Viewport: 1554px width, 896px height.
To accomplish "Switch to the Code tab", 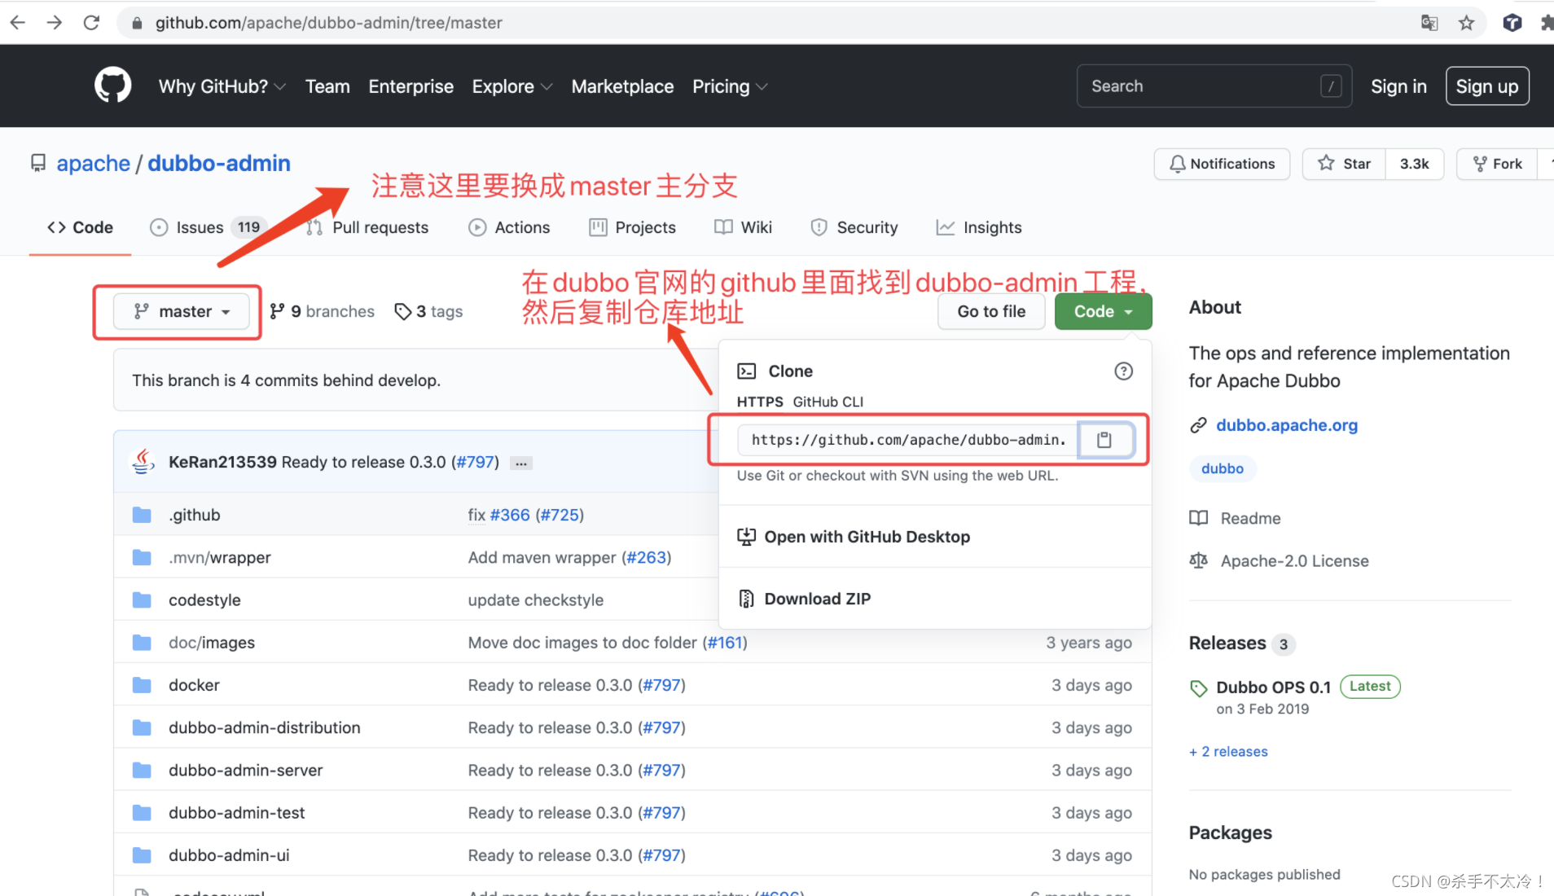I will tap(80, 227).
